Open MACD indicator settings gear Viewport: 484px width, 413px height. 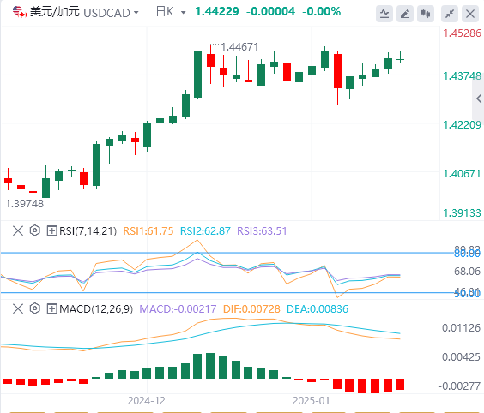click(x=35, y=308)
